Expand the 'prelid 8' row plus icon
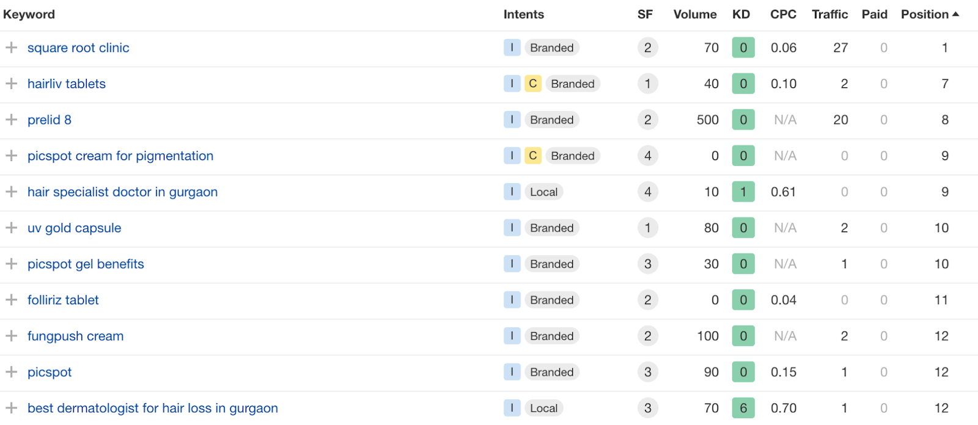The image size is (978, 425). [x=11, y=120]
